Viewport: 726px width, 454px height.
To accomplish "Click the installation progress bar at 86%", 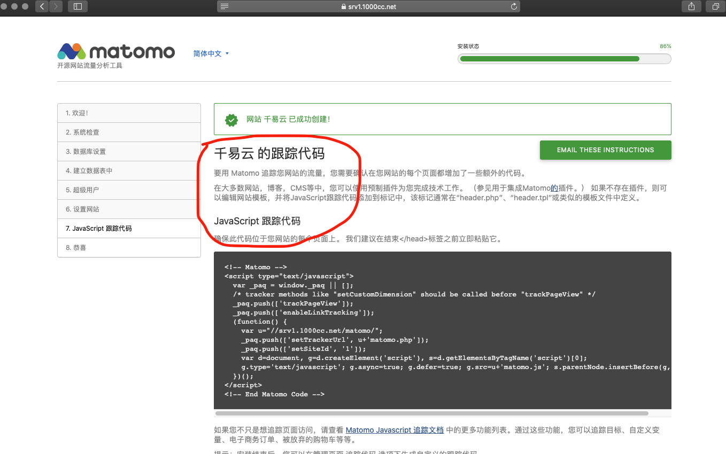I will 564,59.
